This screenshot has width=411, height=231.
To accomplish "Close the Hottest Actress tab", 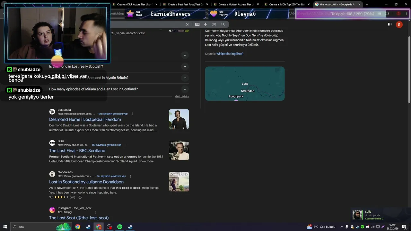I will 258,4.
